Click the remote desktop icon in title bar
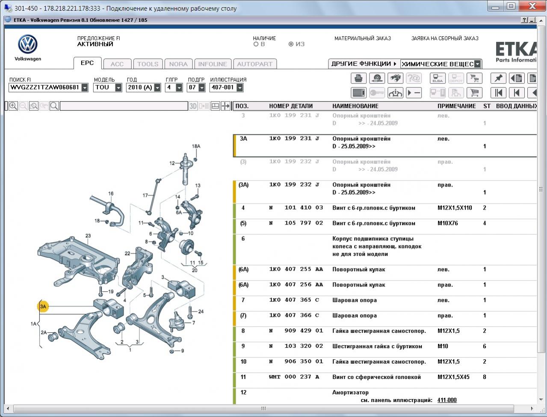 click(x=8, y=8)
